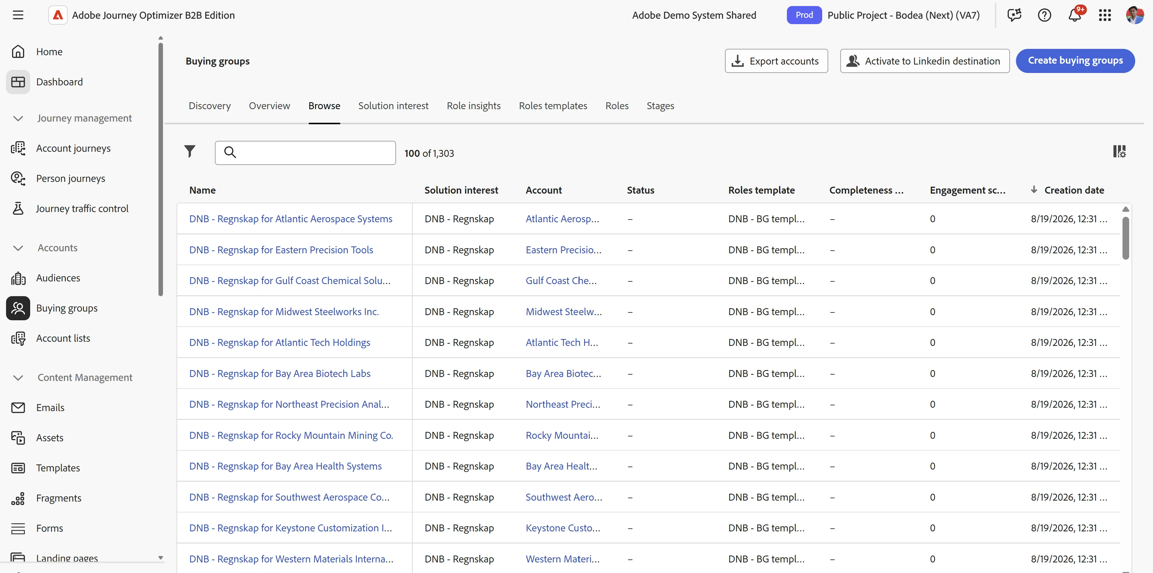Image resolution: width=1153 pixels, height=573 pixels.
Task: Switch to the Solution interest tab
Action: coord(393,106)
